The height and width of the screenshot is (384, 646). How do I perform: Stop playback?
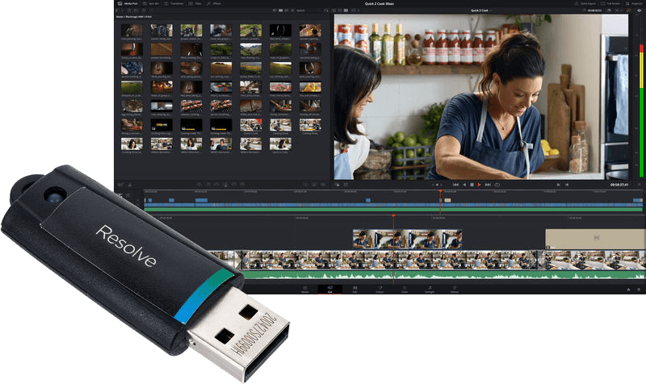point(472,185)
